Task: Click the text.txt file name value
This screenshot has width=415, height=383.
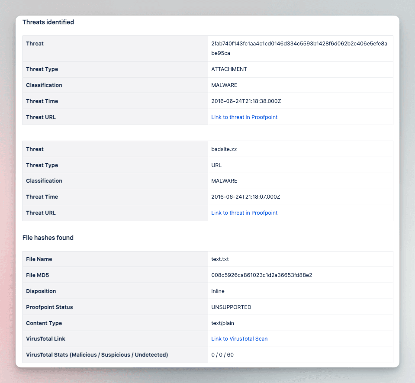Action: [x=220, y=259]
